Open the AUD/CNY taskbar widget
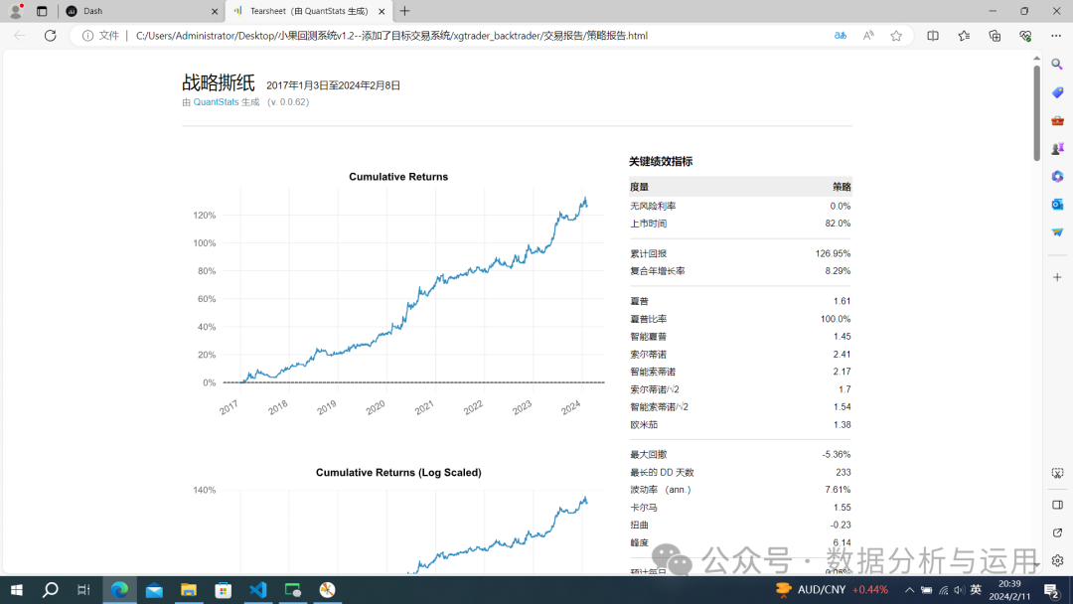 coord(832,590)
